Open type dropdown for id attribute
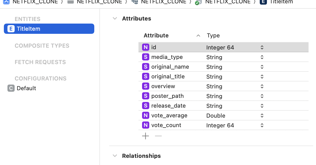The image size is (316, 165). [262, 47]
